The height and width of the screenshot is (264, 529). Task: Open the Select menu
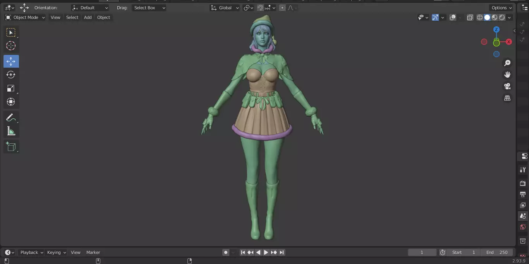pos(72,17)
